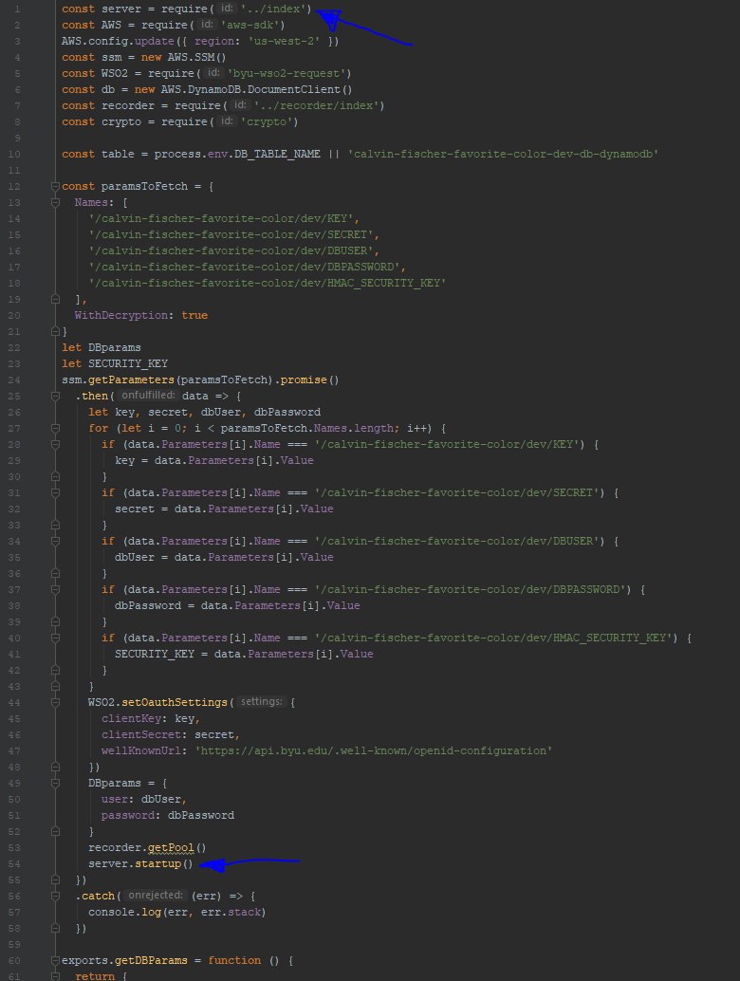Place cursor on 'server.startup()' call

click(x=140, y=864)
